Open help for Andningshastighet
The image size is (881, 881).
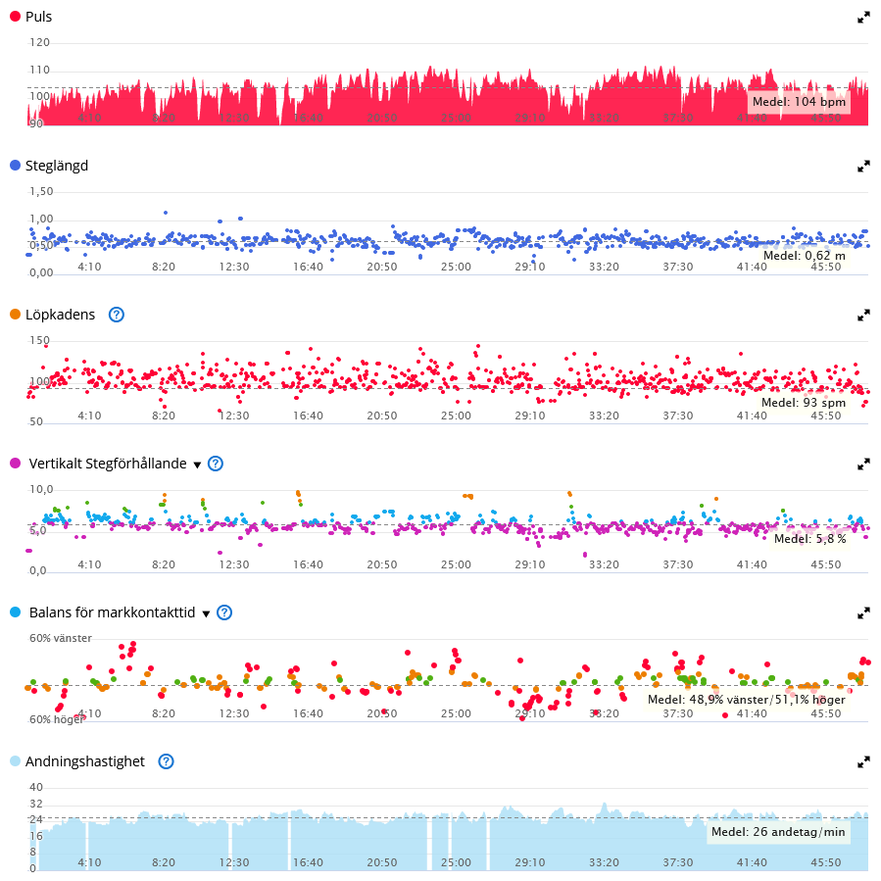coord(166,761)
